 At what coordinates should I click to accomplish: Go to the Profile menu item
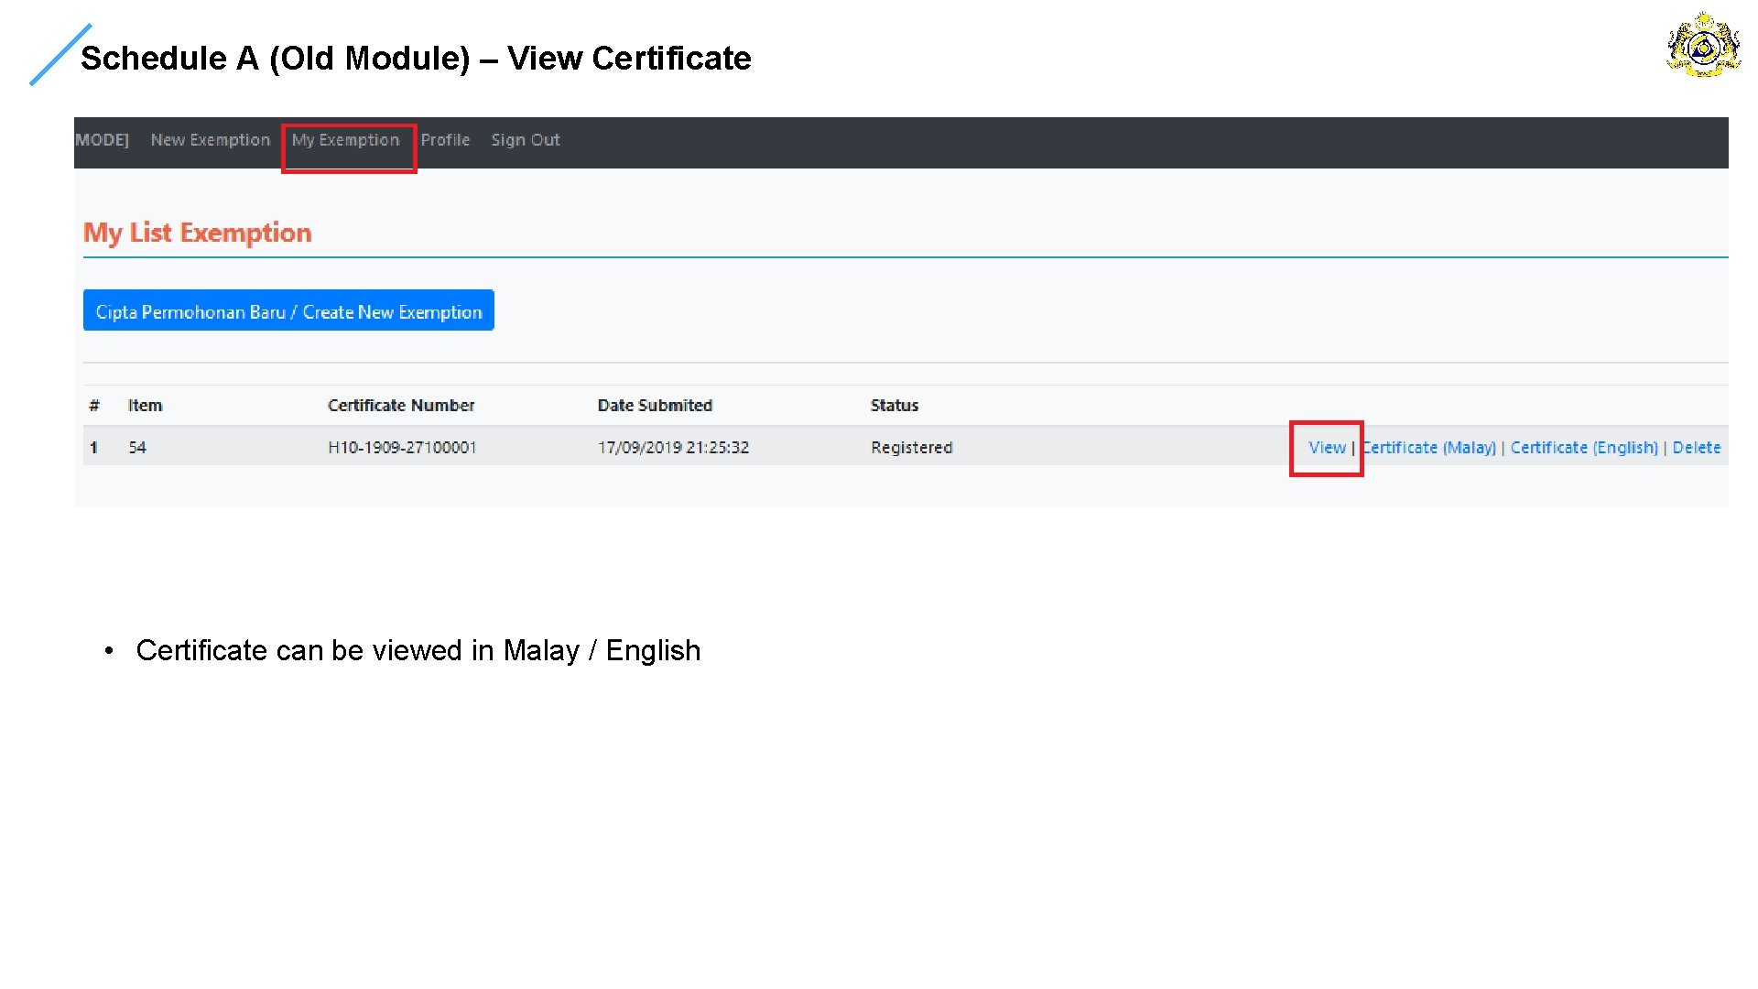[445, 140]
